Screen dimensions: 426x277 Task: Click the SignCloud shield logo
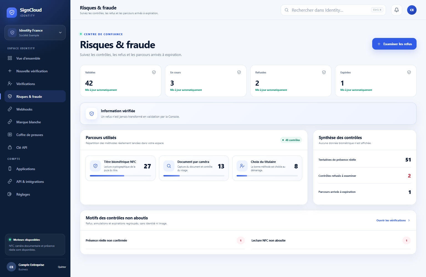pyautogui.click(x=12, y=12)
